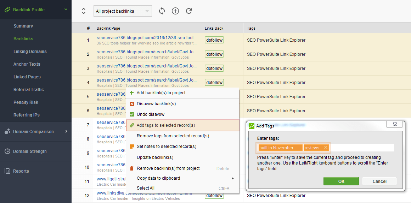Open Reports section in sidebar
The image size is (411, 203).
21,171
